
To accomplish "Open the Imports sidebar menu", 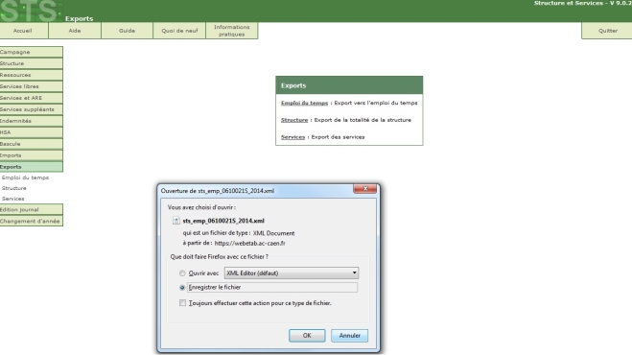I will point(31,155).
